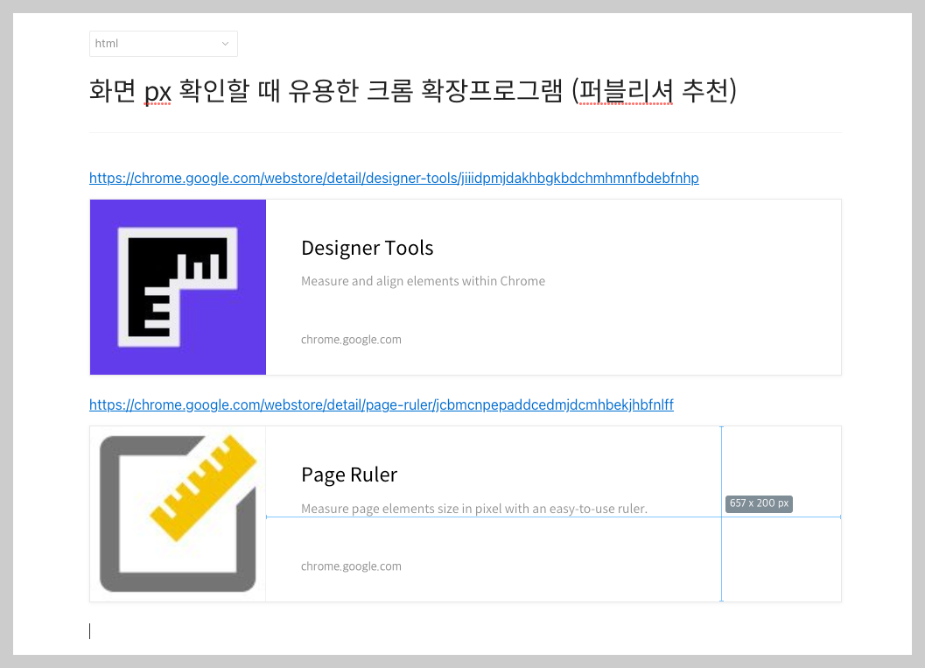Click the Page Ruler yellow ruler thumbnail
Screen dimensions: 925x668
179,514
